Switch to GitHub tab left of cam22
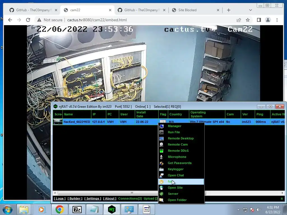Viewport: 287px width, 215px height. (33, 10)
